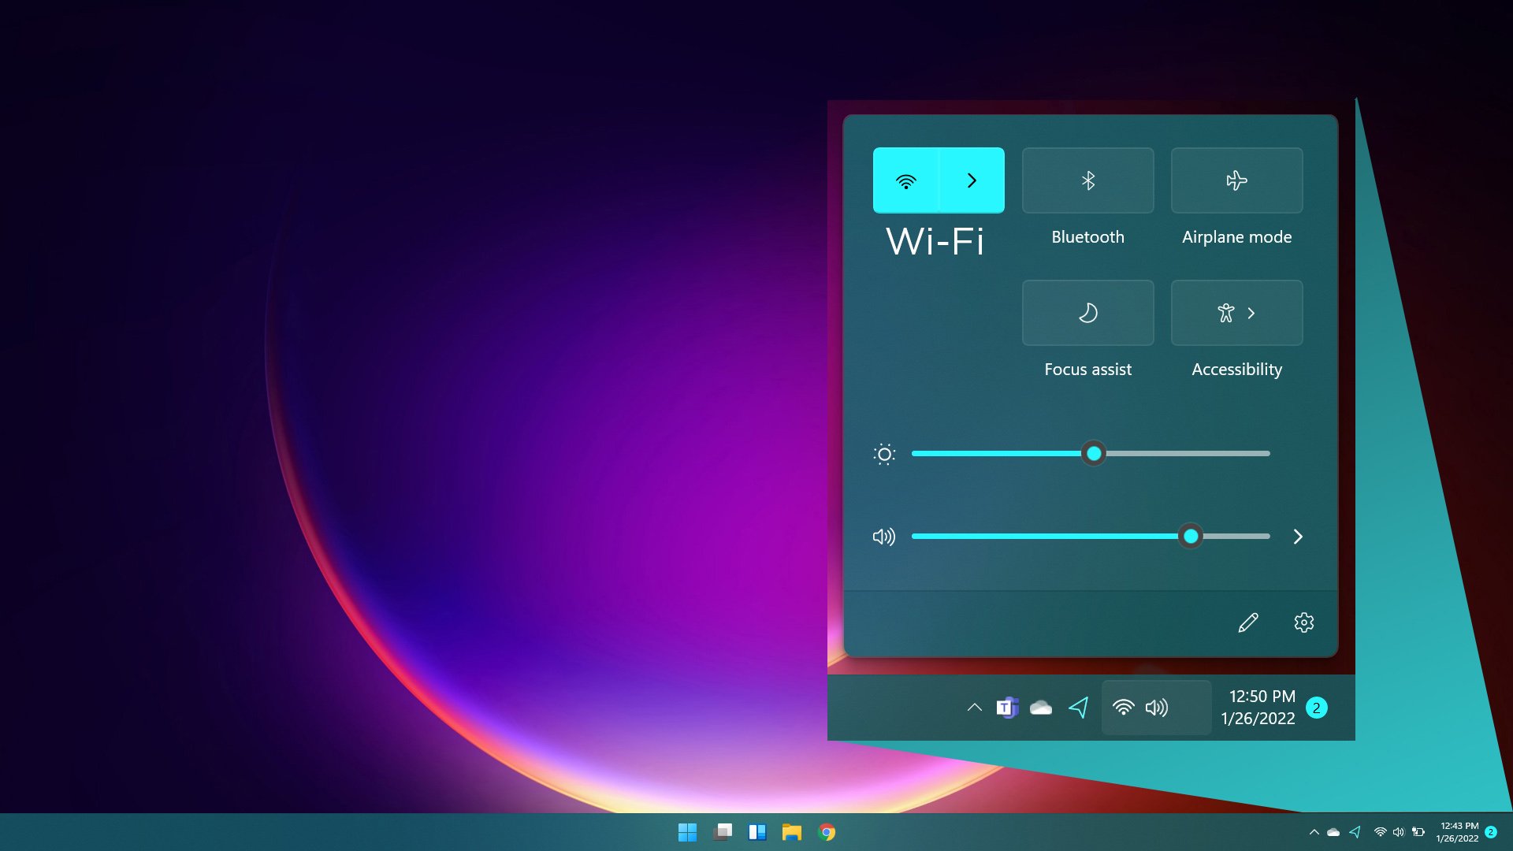Open Task View on the taskbar

pyautogui.click(x=723, y=832)
